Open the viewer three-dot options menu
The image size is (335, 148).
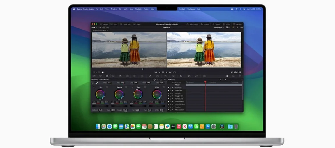pyautogui.click(x=241, y=28)
